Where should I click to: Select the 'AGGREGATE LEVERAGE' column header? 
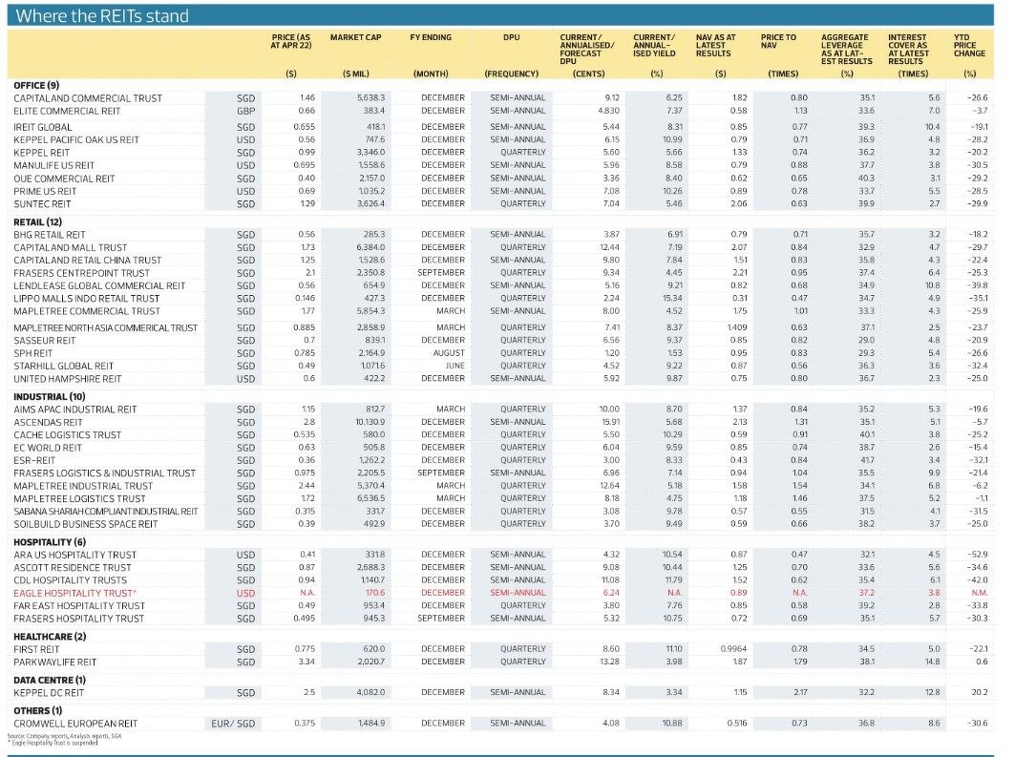point(847,50)
